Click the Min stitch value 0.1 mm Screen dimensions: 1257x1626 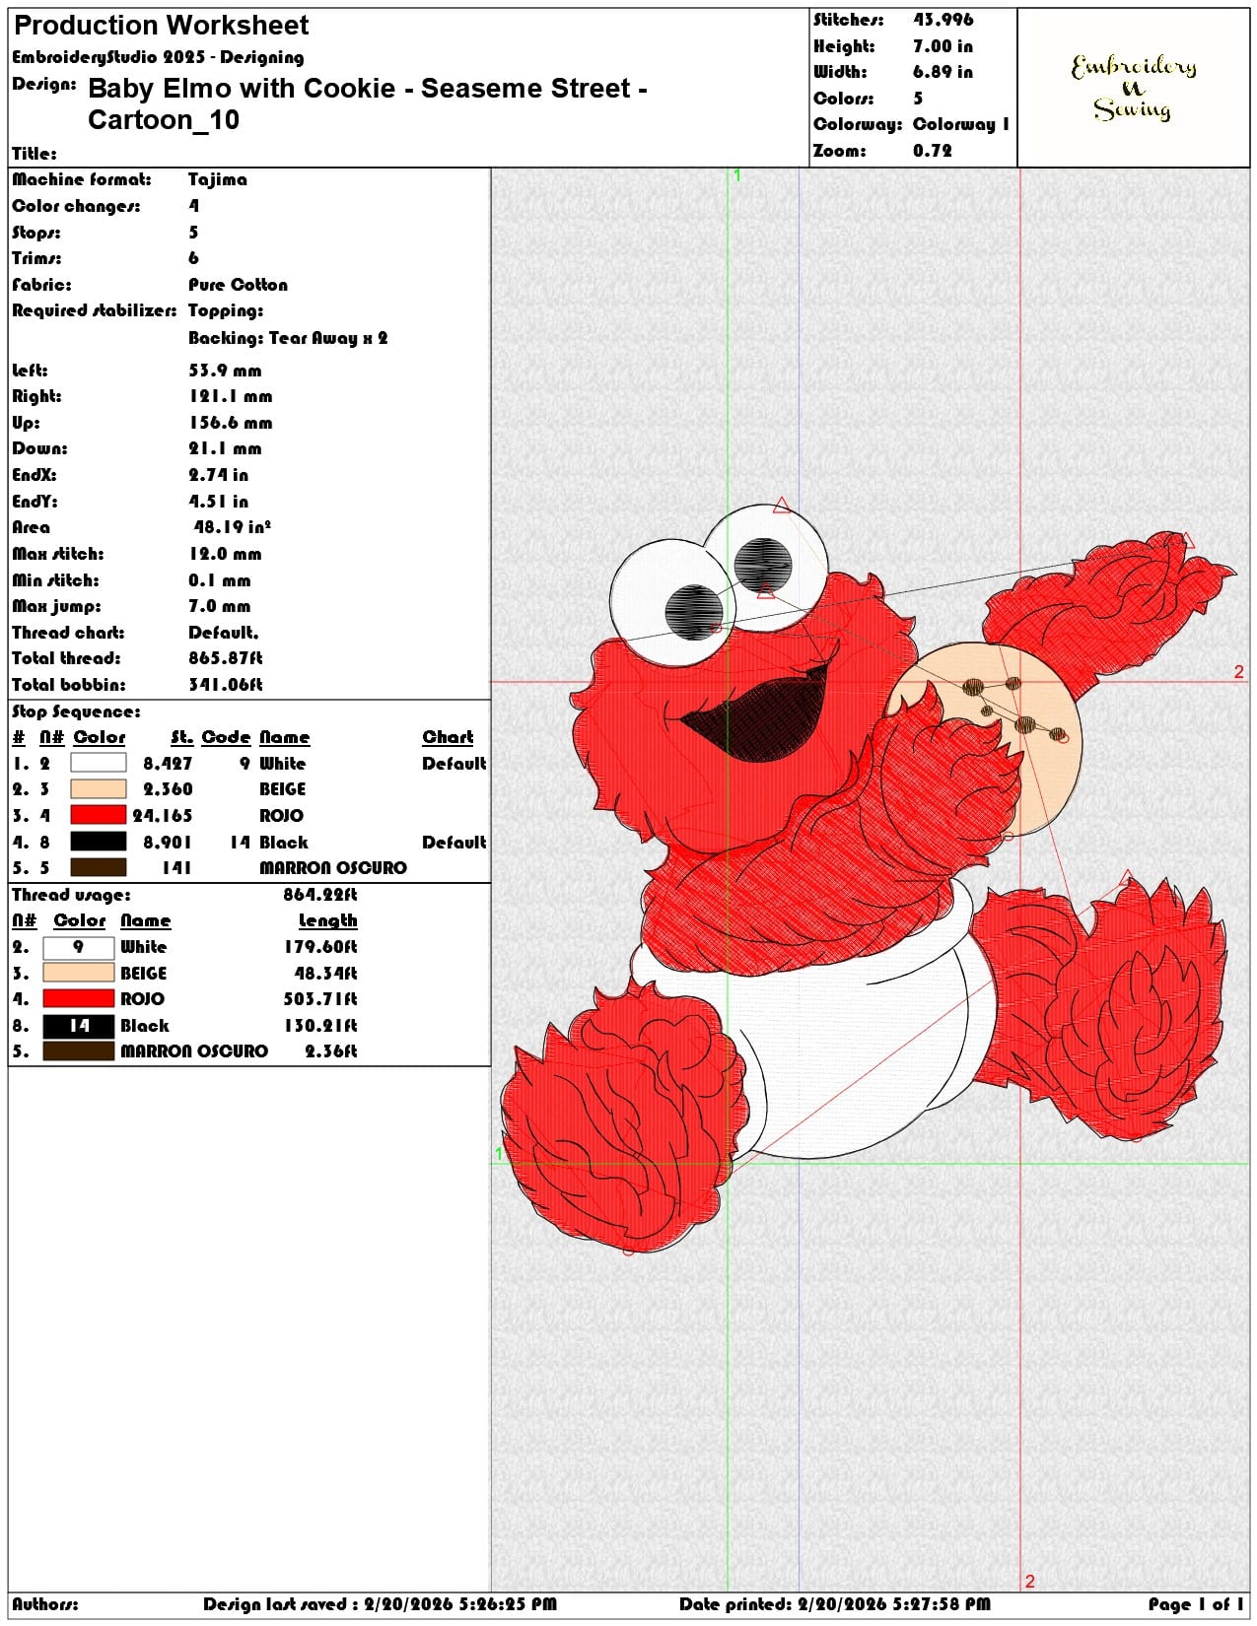[x=219, y=580]
